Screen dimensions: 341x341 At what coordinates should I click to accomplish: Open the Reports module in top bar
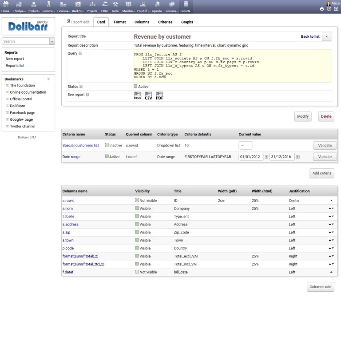coord(185,7)
